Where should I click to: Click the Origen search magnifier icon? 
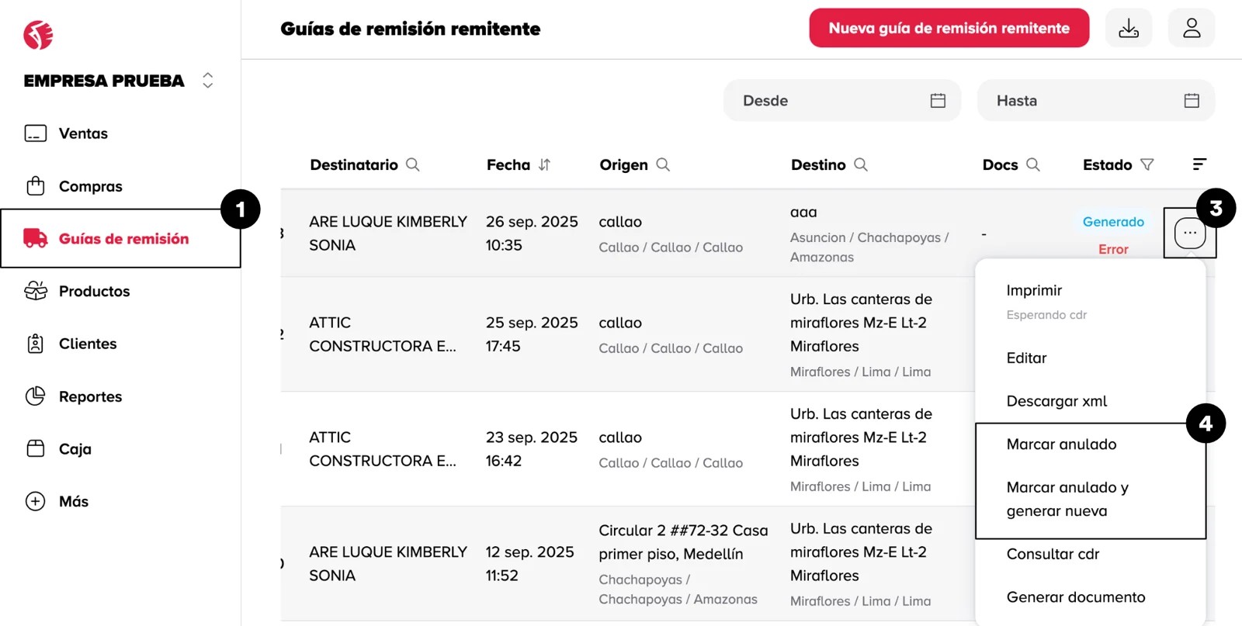click(663, 164)
